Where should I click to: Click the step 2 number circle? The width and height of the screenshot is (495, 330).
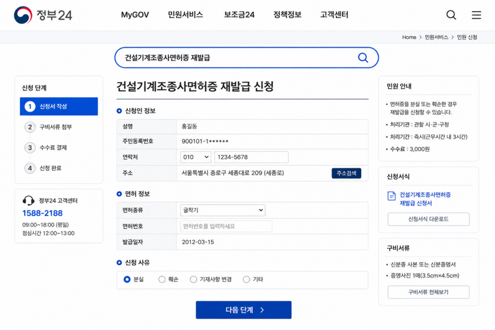click(29, 127)
